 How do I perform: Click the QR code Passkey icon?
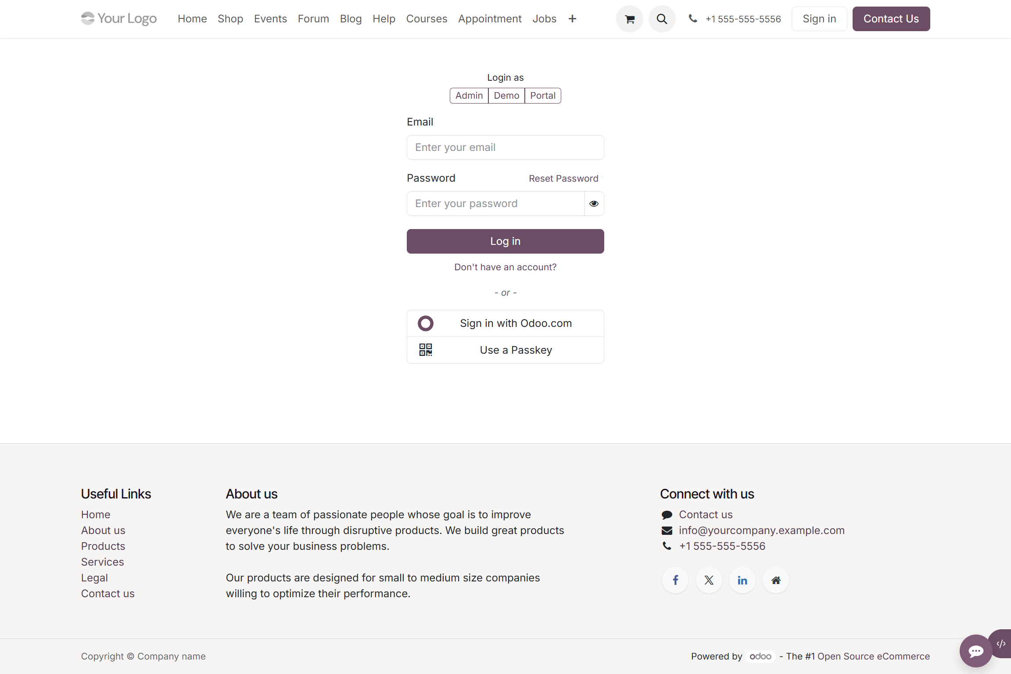coord(425,350)
